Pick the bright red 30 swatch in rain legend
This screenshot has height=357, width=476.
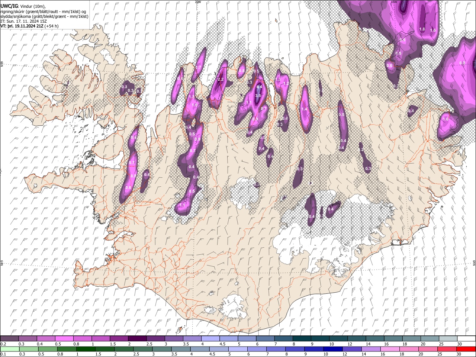[x=466, y=349]
